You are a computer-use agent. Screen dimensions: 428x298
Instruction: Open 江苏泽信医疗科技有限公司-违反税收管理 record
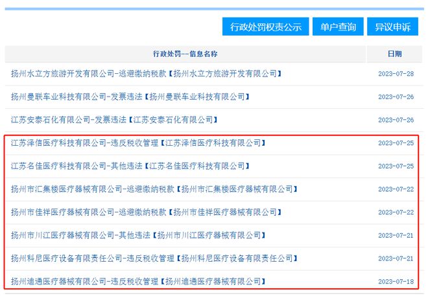(138, 143)
